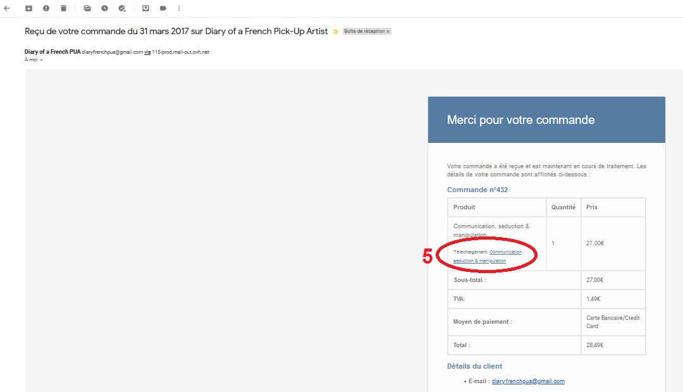Expand recipient details next to À moi

41,60
